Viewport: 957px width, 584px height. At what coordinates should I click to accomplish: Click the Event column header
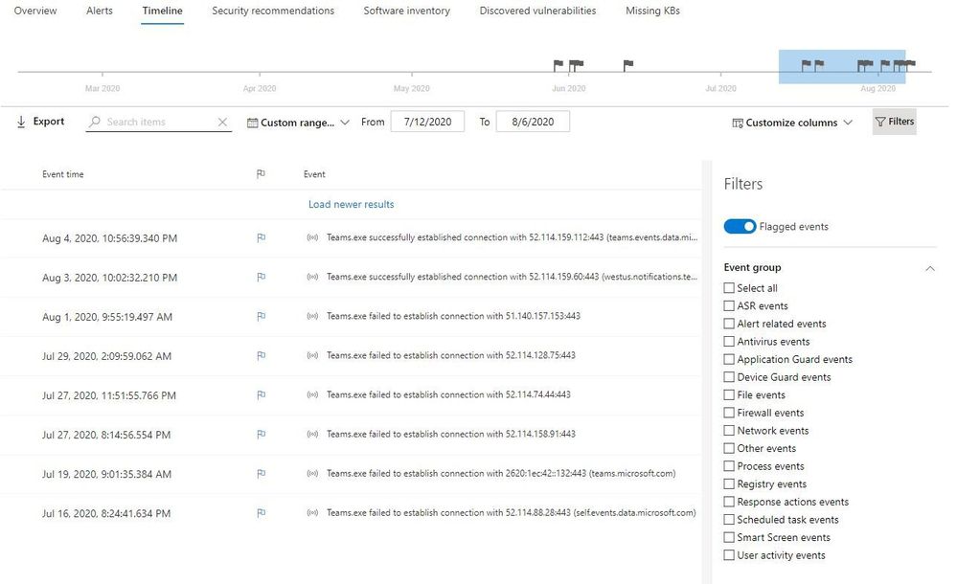[314, 174]
